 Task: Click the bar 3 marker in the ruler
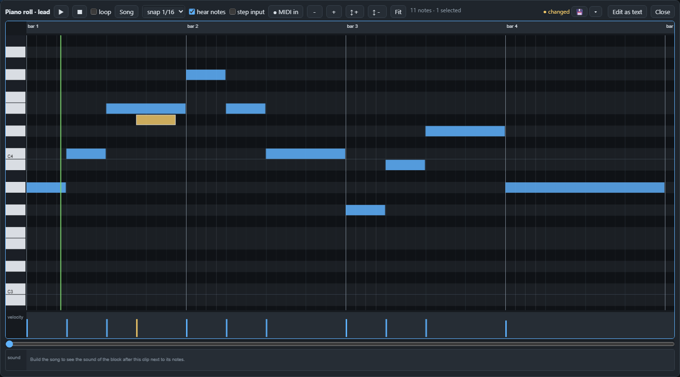(352, 26)
